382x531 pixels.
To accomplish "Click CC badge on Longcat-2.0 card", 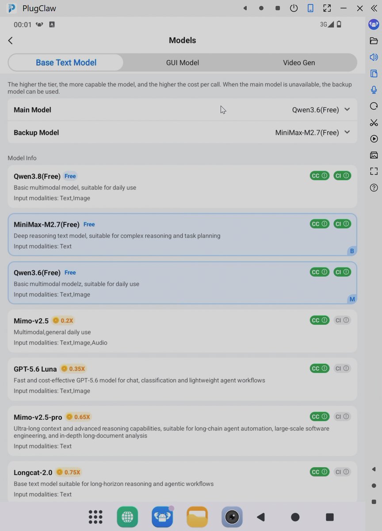I will 320,472.
